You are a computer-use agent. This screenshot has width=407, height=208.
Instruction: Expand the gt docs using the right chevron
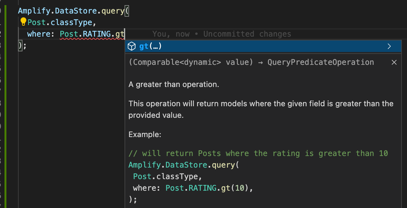point(389,46)
